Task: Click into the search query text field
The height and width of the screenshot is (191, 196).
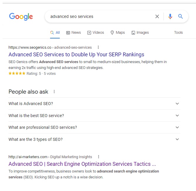Action: coord(100,16)
